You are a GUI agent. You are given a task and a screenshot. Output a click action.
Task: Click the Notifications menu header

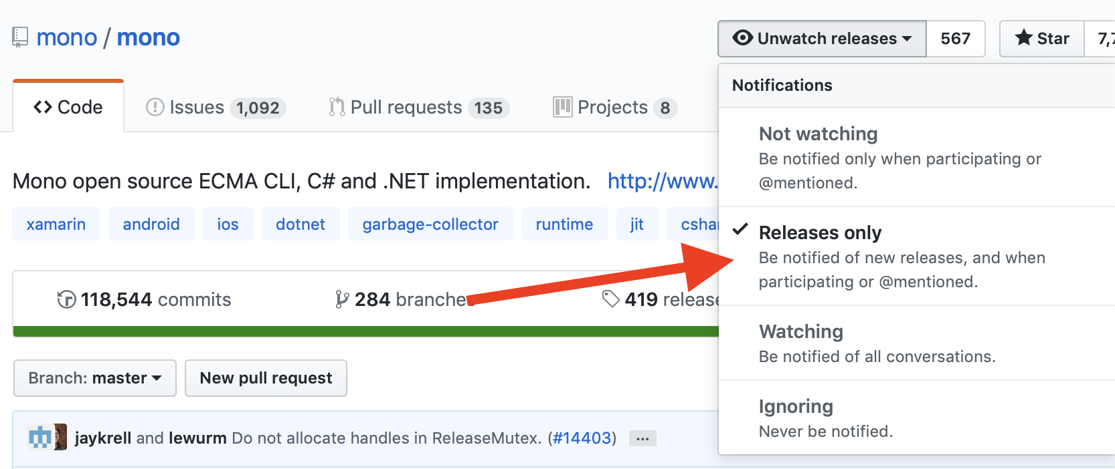pos(917,86)
